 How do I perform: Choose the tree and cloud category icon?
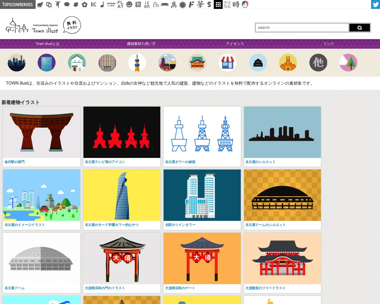[x=348, y=63]
